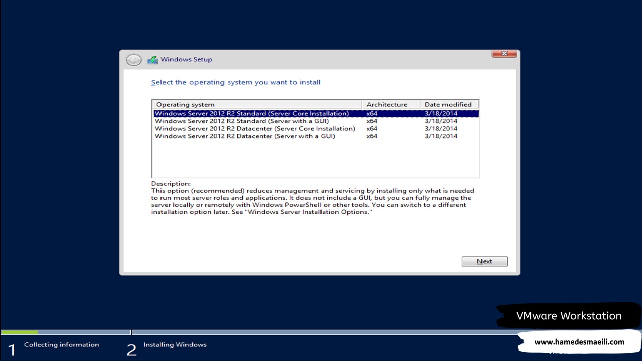Click the Windows Setup title text
Screen dimensions: 642x361
186,59
